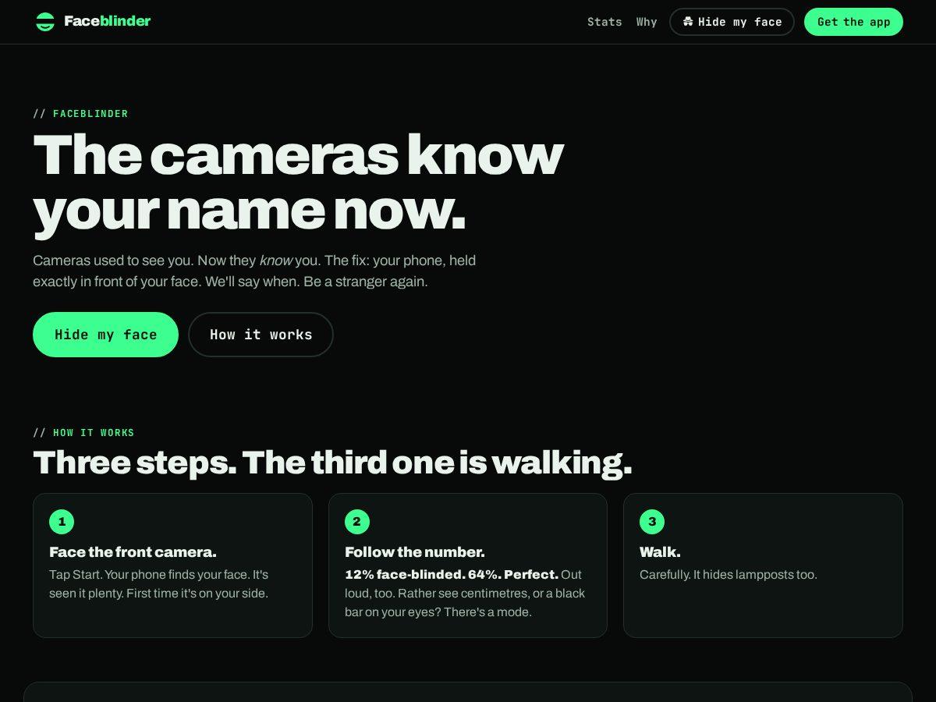Click the How it works button
Screen dimensions: 936x702
[x=261, y=335]
